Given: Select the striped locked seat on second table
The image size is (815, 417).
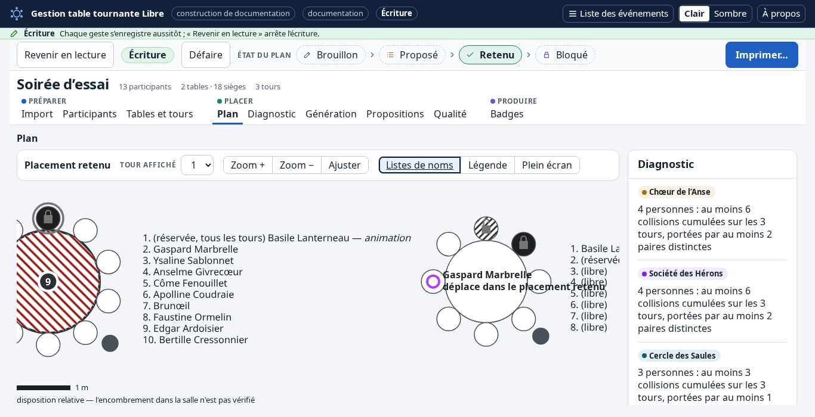Looking at the screenshot, I should (486, 229).
